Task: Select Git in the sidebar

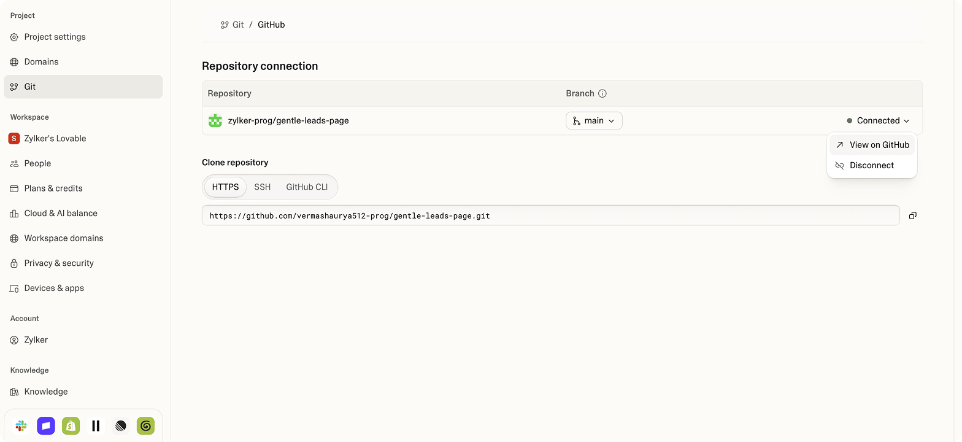Action: [83, 87]
